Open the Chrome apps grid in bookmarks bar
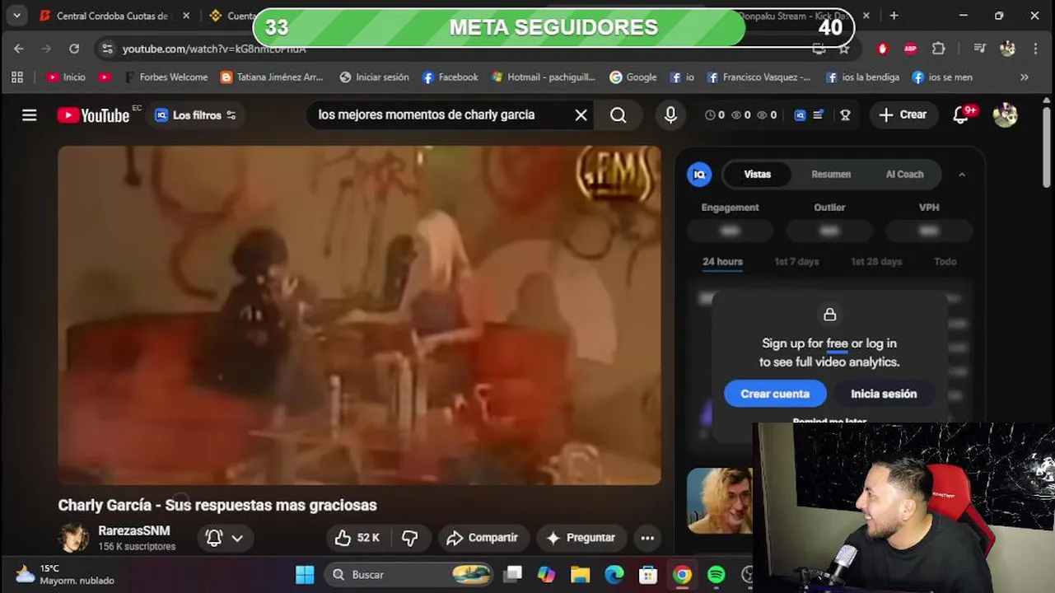1055x593 pixels. click(16, 77)
